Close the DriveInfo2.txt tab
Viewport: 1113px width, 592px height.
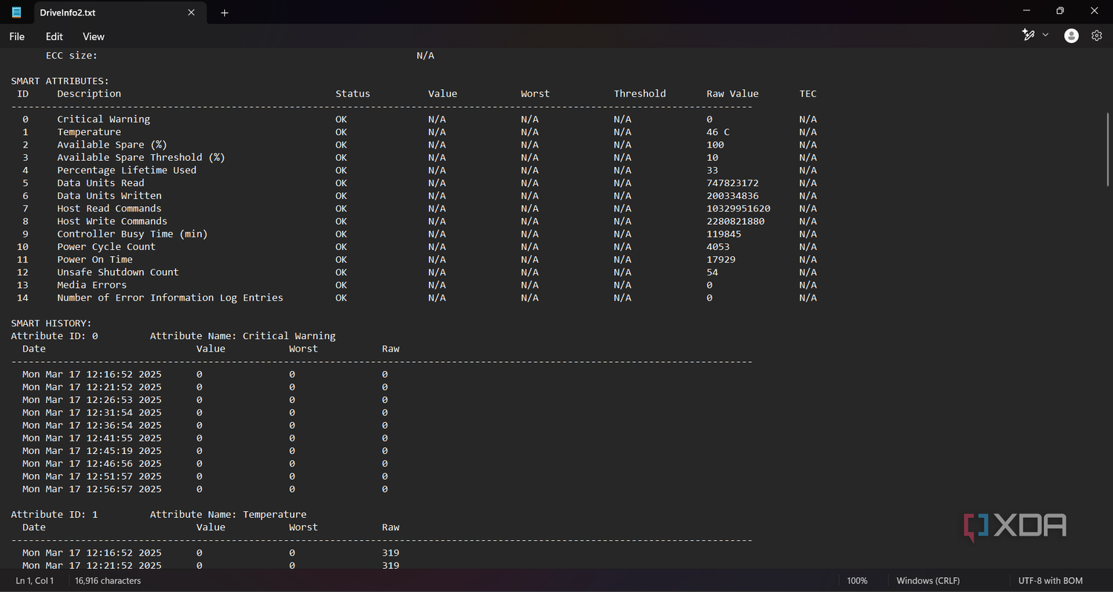tap(191, 13)
